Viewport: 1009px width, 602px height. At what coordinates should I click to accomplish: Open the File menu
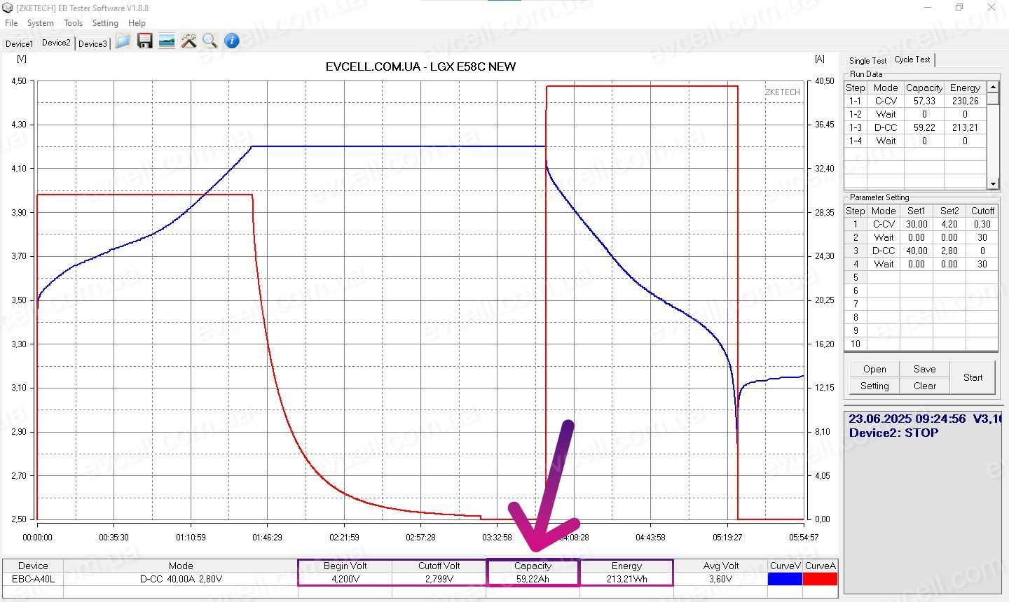[11, 23]
